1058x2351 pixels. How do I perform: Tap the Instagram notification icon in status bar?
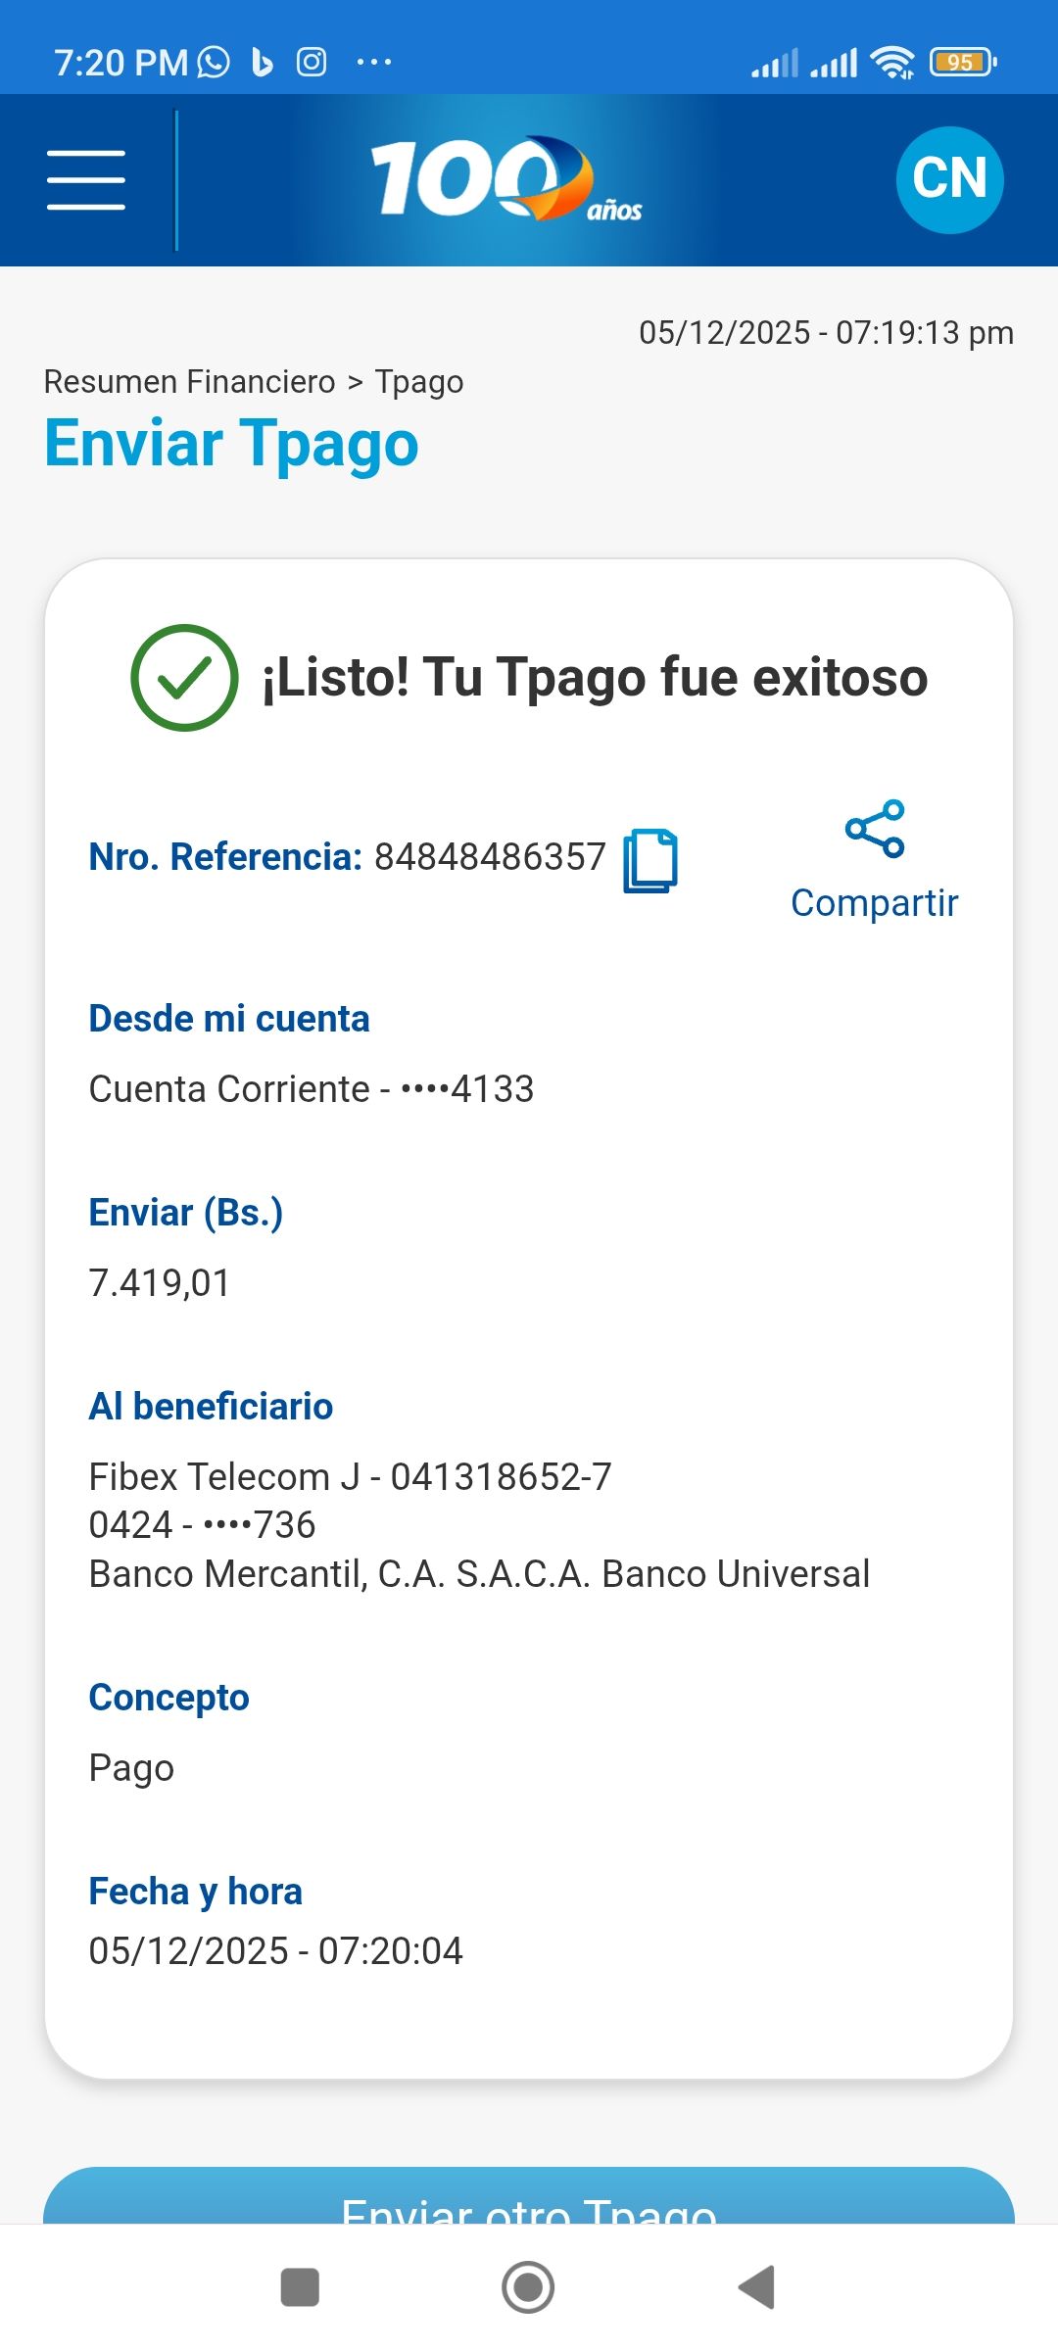point(312,63)
